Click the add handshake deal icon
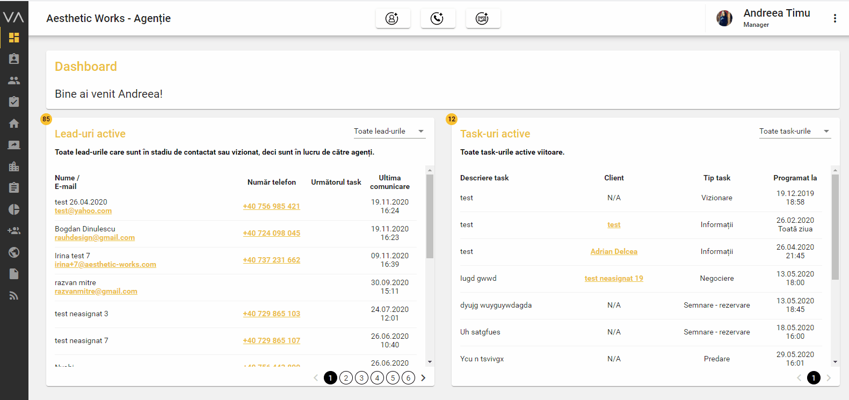The image size is (849, 400). pos(483,19)
